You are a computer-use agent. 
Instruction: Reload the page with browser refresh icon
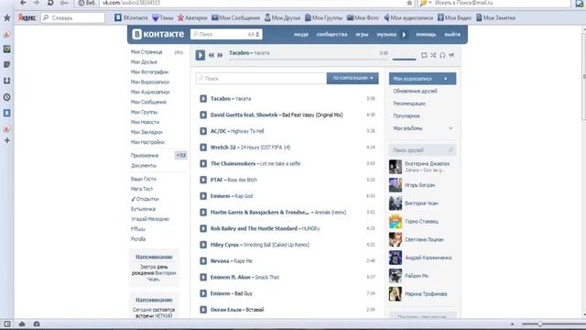(x=50, y=3)
